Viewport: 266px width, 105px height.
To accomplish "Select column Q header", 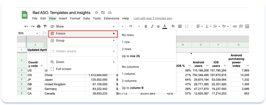I will click(238, 45).
